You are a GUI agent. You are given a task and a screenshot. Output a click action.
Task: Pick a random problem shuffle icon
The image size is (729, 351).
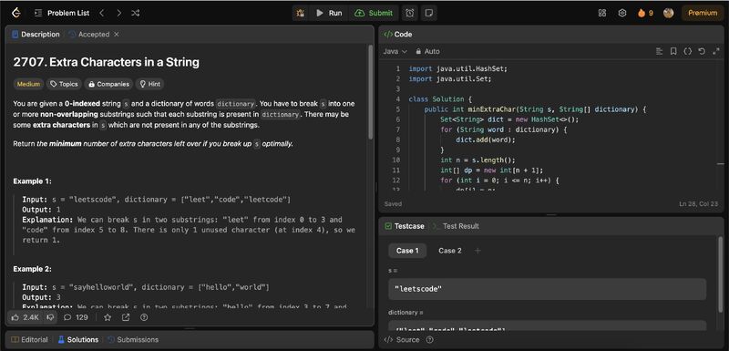(135, 13)
